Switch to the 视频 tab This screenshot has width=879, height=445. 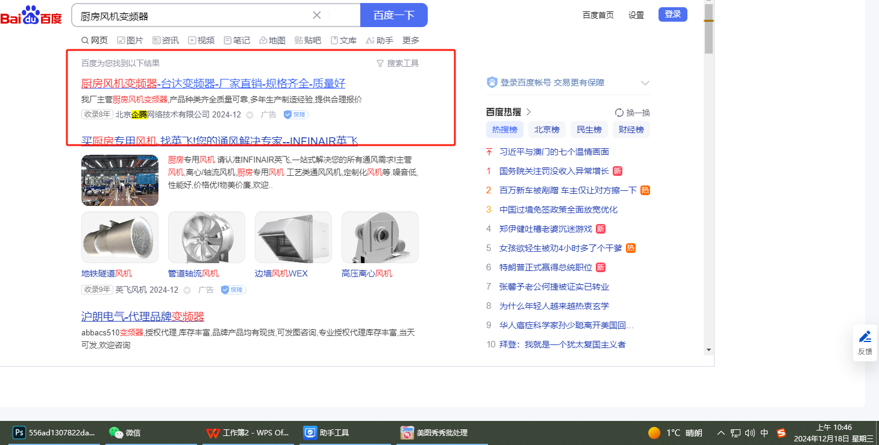[x=201, y=40]
